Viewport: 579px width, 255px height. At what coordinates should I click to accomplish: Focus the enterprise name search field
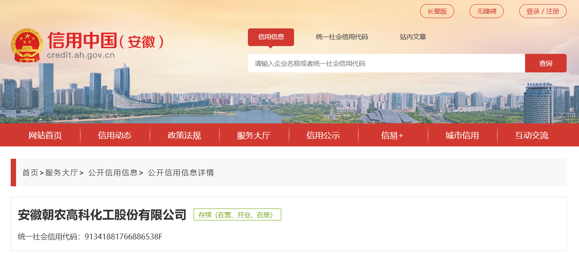click(x=386, y=63)
